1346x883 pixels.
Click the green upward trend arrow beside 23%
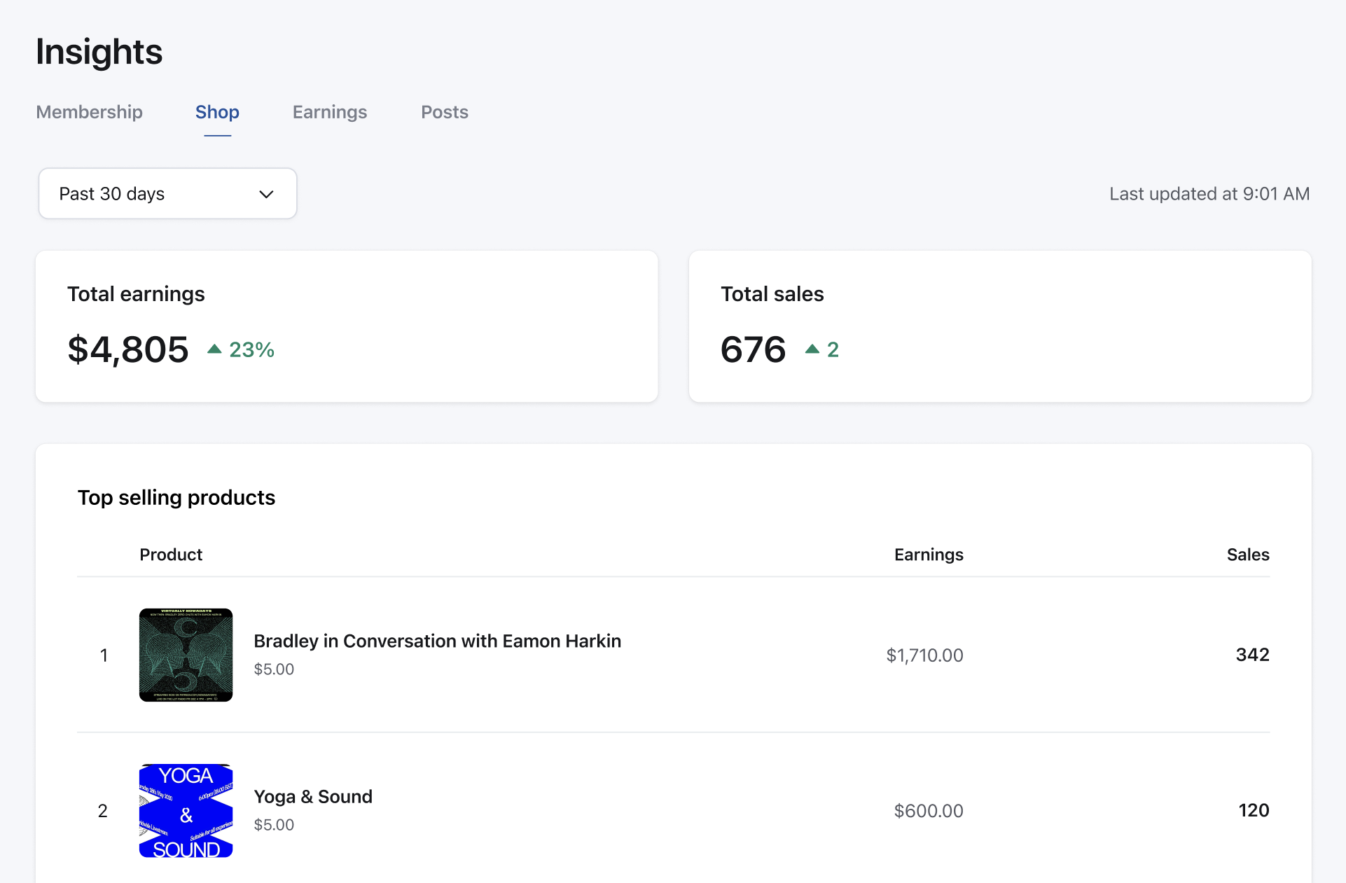click(x=215, y=349)
